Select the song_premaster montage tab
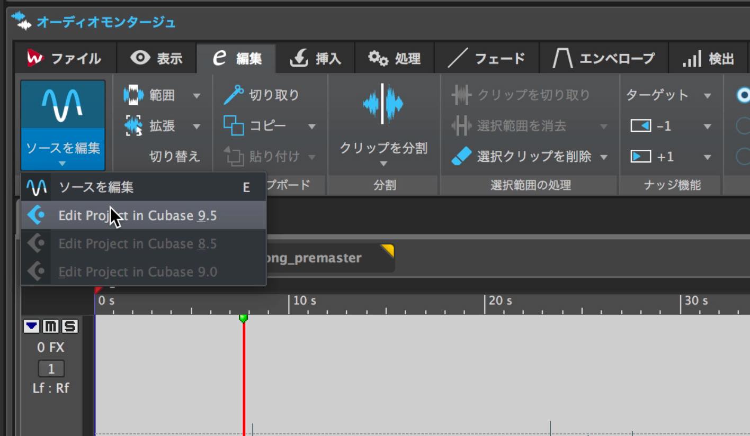The height and width of the screenshot is (436, 750). [x=329, y=258]
